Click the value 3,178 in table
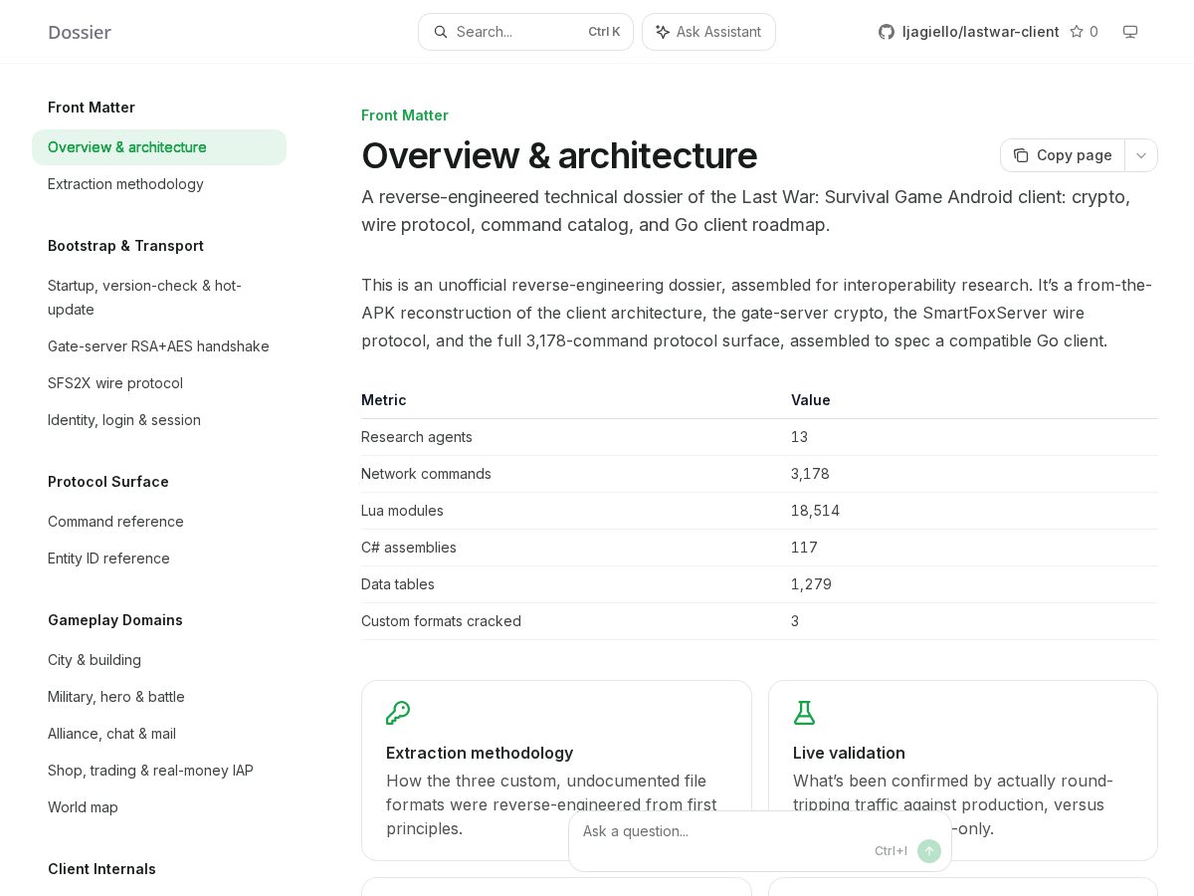This screenshot has height=896, width=1194. coord(810,474)
